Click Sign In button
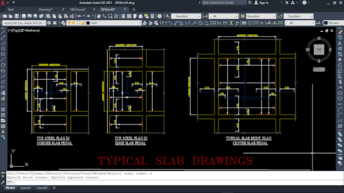The width and height of the screenshot is (344, 193). [262, 3]
